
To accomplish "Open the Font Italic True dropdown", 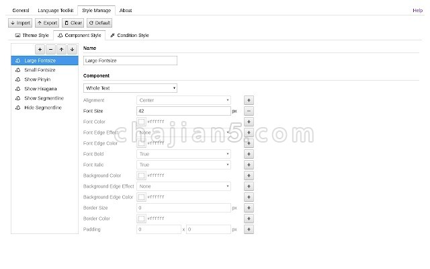I will click(183, 165).
